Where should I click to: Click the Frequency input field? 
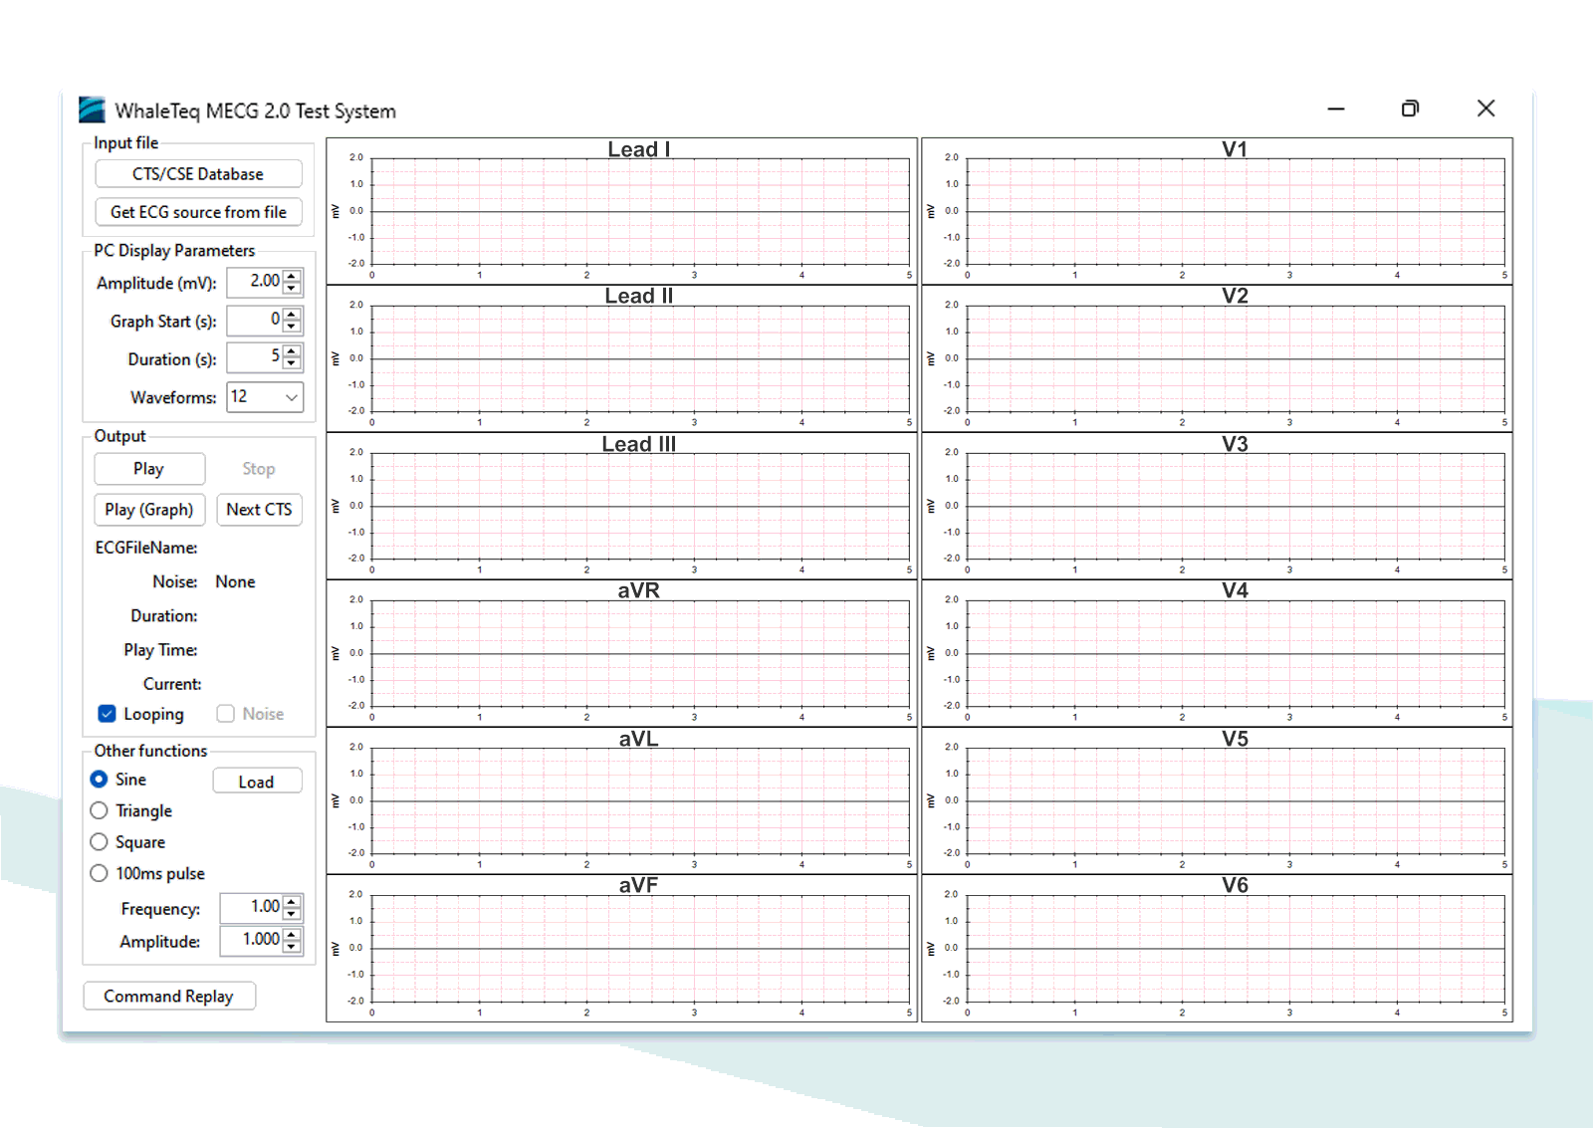coord(251,907)
